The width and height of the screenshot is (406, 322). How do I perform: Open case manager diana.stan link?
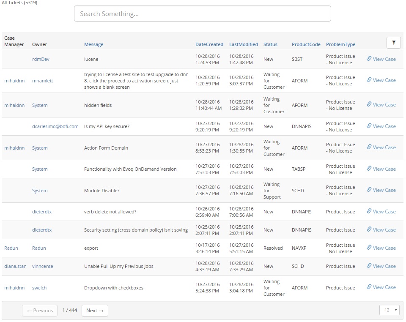15,266
